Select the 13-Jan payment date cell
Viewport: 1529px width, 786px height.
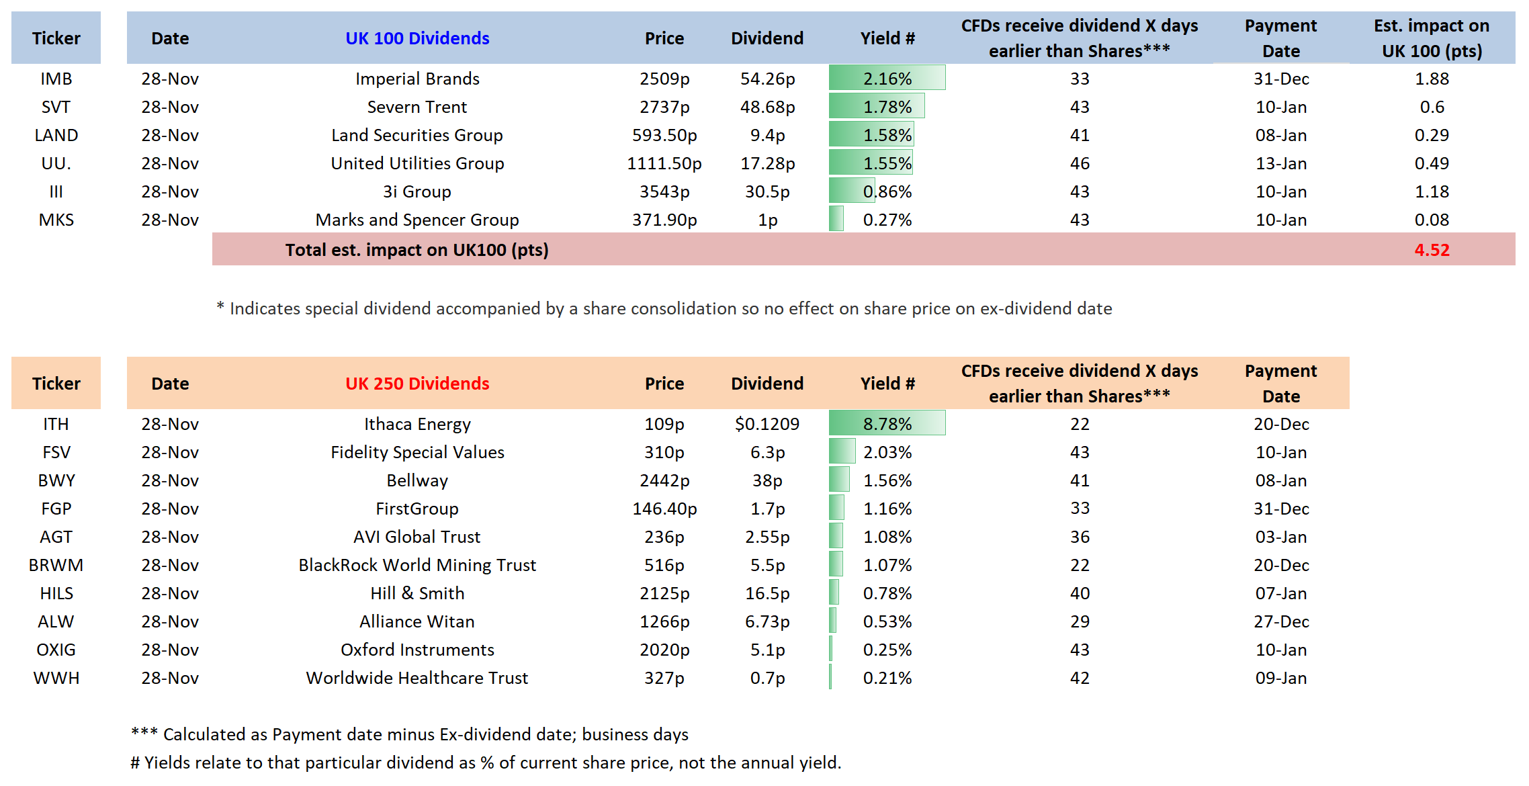pos(1281,163)
